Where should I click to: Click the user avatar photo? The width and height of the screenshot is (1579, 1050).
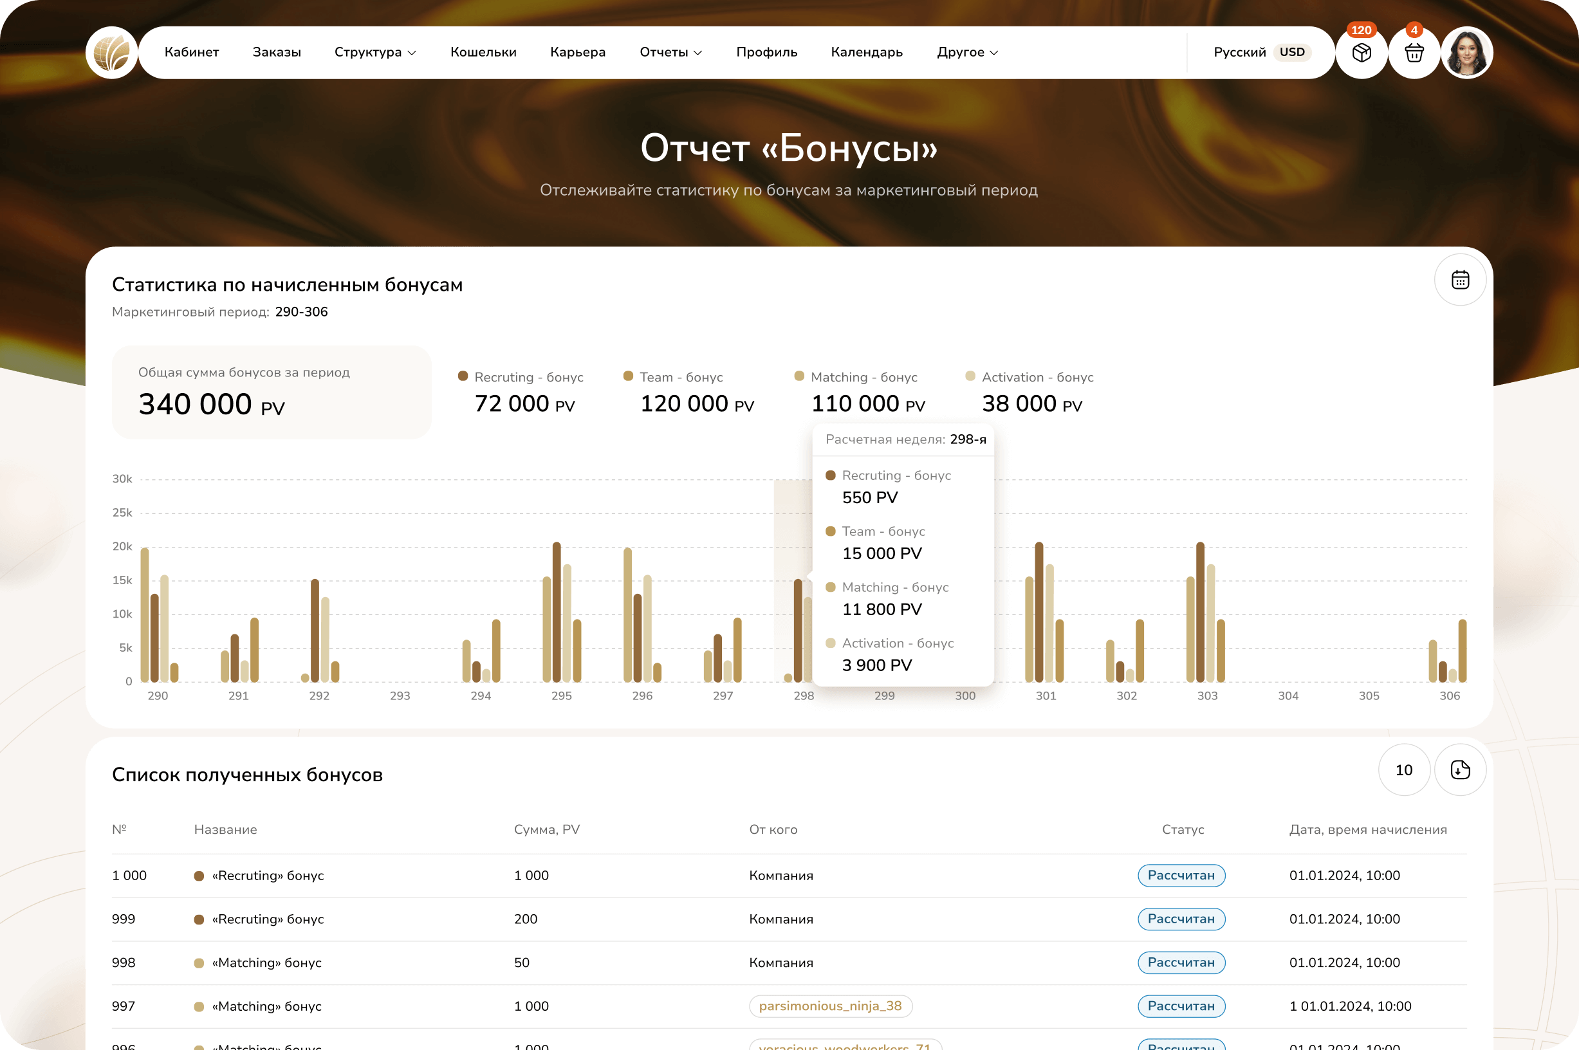(x=1466, y=53)
